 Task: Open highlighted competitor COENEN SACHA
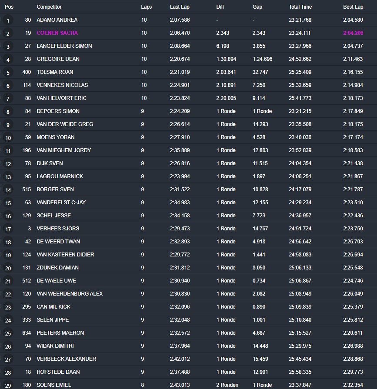click(57, 33)
